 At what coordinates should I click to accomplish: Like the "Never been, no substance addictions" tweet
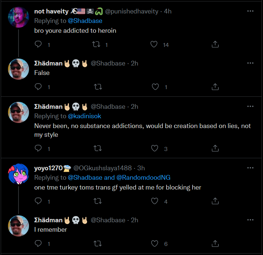click(156, 148)
